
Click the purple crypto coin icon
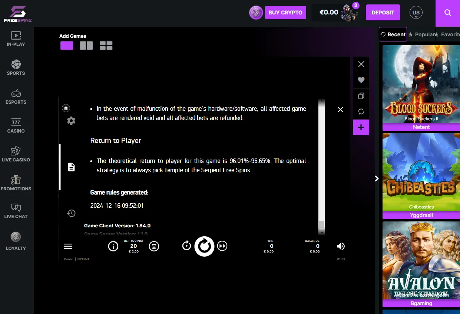tap(256, 13)
